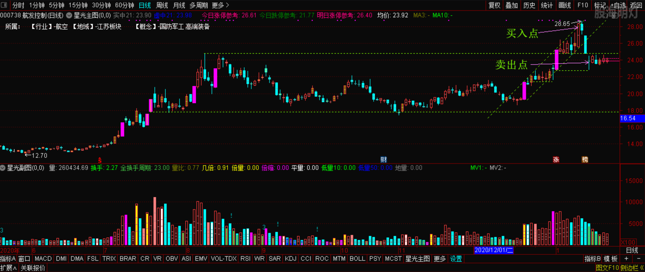Select the ROC indicator
The width and height of the screenshot is (645, 272).
coord(322,259)
